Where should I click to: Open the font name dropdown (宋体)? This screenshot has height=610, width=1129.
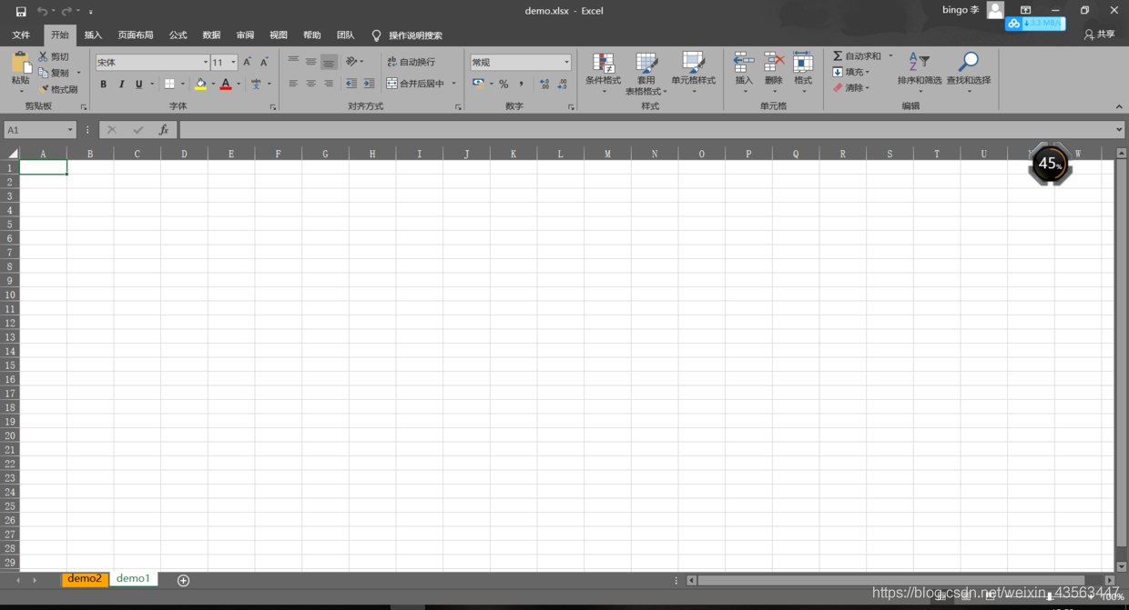(206, 63)
